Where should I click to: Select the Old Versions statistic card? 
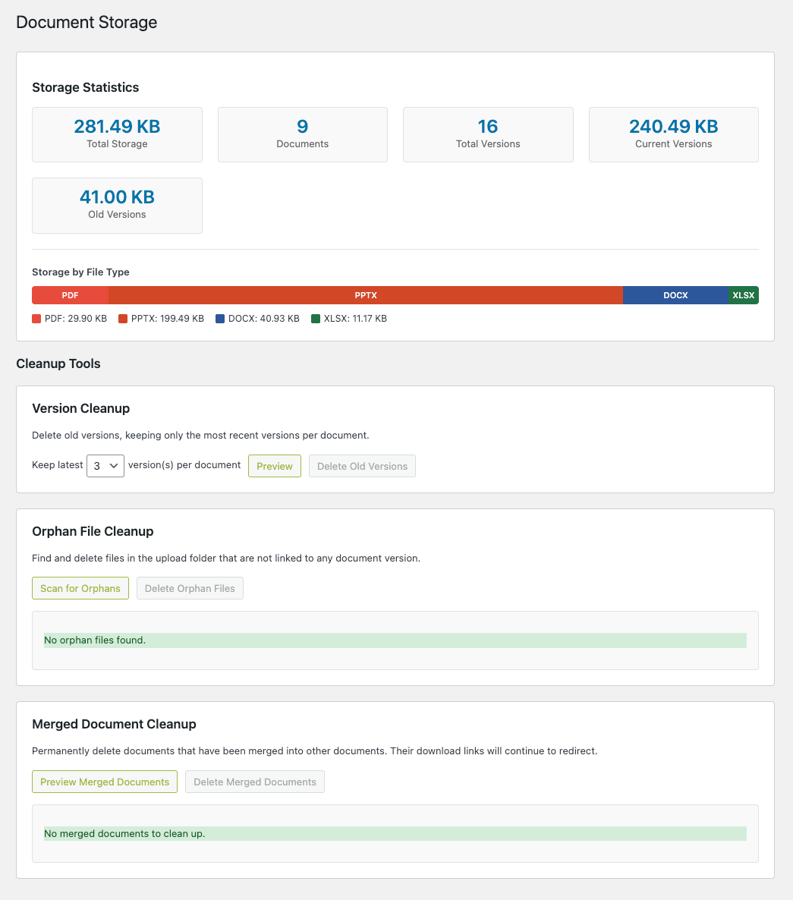117,206
